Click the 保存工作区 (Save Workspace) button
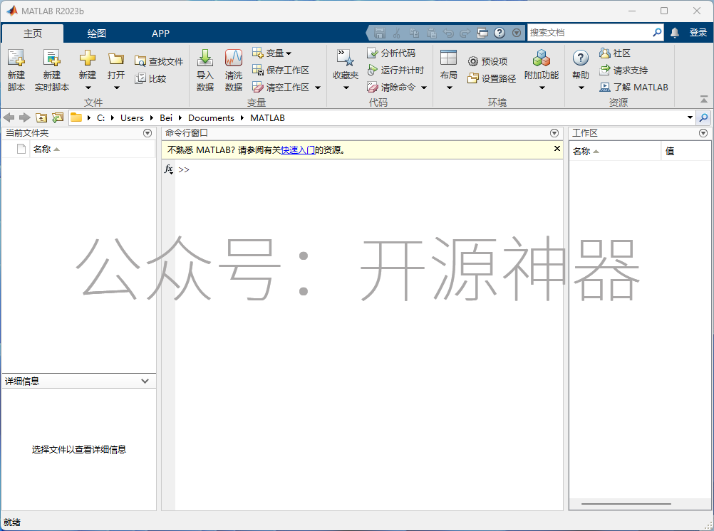This screenshot has width=714, height=531. pyautogui.click(x=281, y=70)
